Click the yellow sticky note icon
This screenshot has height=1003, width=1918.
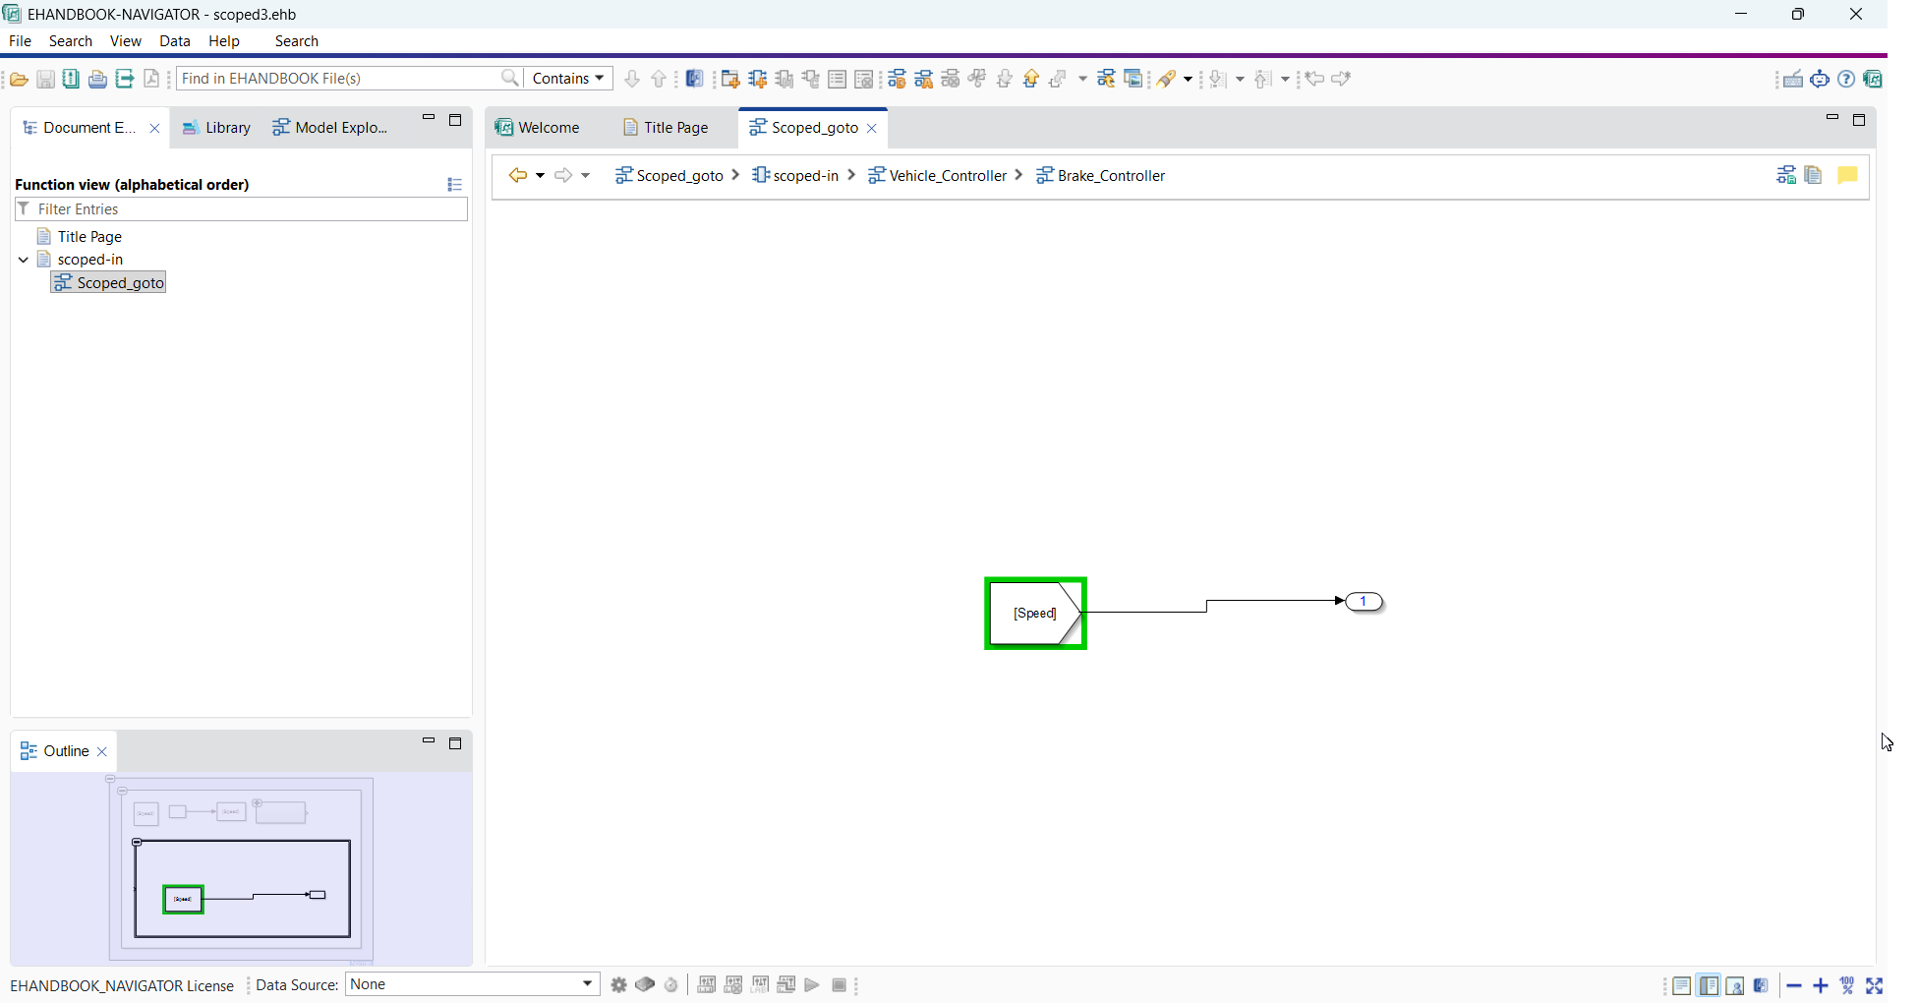pyautogui.click(x=1847, y=175)
